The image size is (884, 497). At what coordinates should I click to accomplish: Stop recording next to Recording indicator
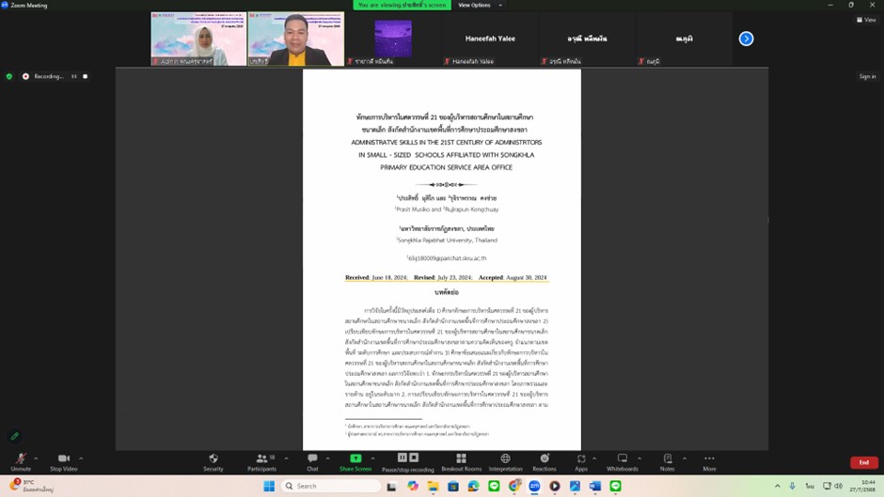click(x=86, y=76)
